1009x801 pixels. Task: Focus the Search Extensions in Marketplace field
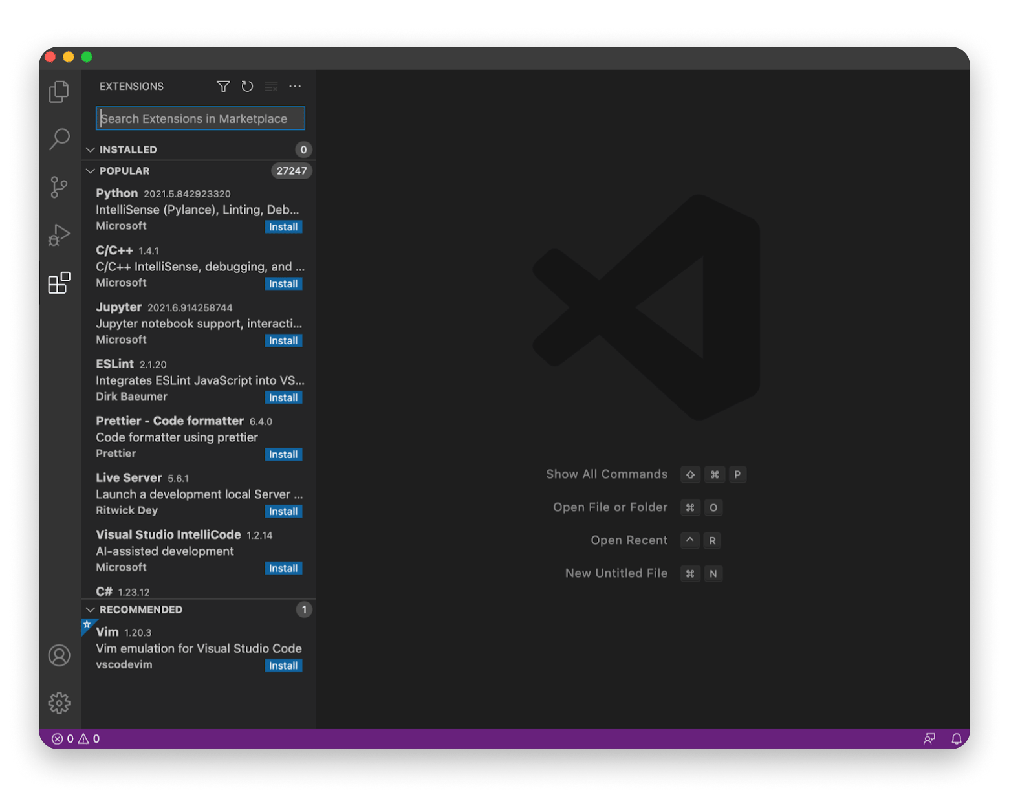[x=201, y=118]
